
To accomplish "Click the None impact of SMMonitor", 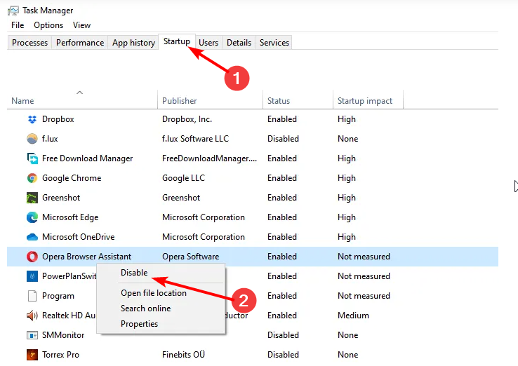I will [348, 335].
